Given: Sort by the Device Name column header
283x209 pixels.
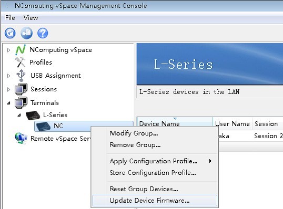Looking at the screenshot, I should 175,123.
